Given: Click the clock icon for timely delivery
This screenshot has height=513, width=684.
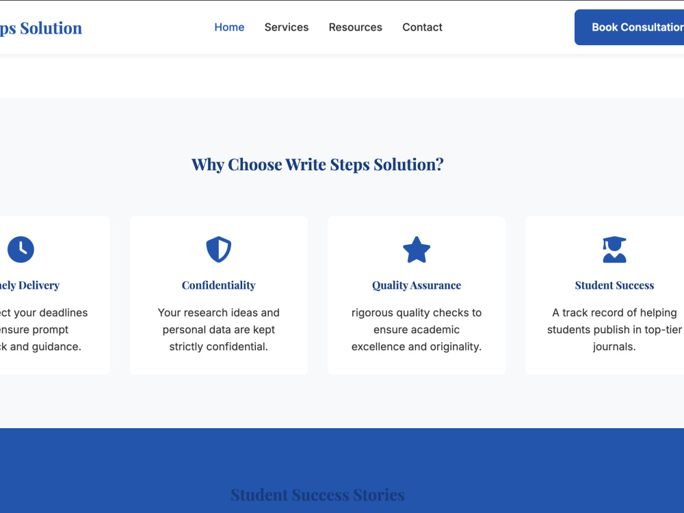Looking at the screenshot, I should click(21, 250).
